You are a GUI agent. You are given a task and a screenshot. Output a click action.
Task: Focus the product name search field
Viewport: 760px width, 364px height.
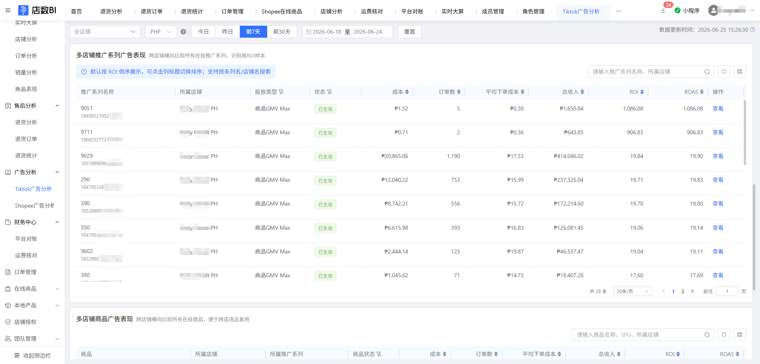click(x=643, y=335)
